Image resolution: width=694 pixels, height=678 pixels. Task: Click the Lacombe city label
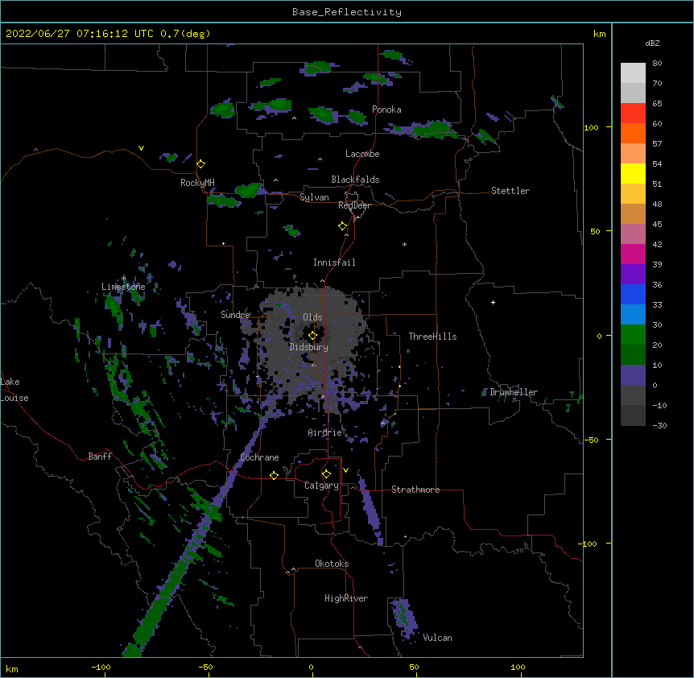362,154
